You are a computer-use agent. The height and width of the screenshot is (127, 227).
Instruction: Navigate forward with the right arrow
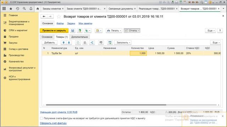50,17
